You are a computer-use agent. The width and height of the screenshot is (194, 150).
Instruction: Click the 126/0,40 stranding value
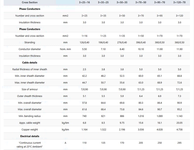coord(84,42)
